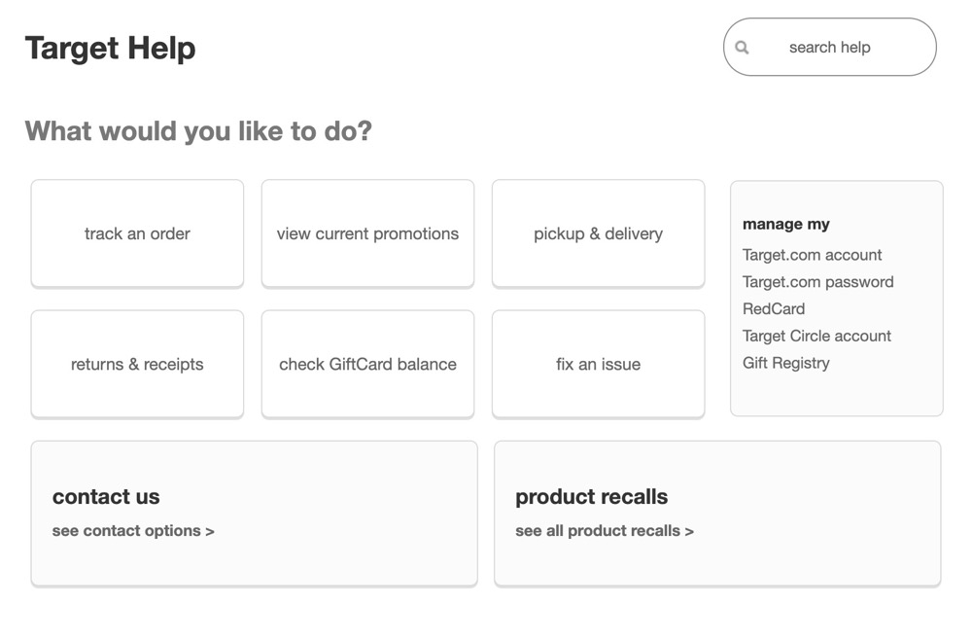Focus the search help input field
The height and width of the screenshot is (642, 972).
click(829, 47)
